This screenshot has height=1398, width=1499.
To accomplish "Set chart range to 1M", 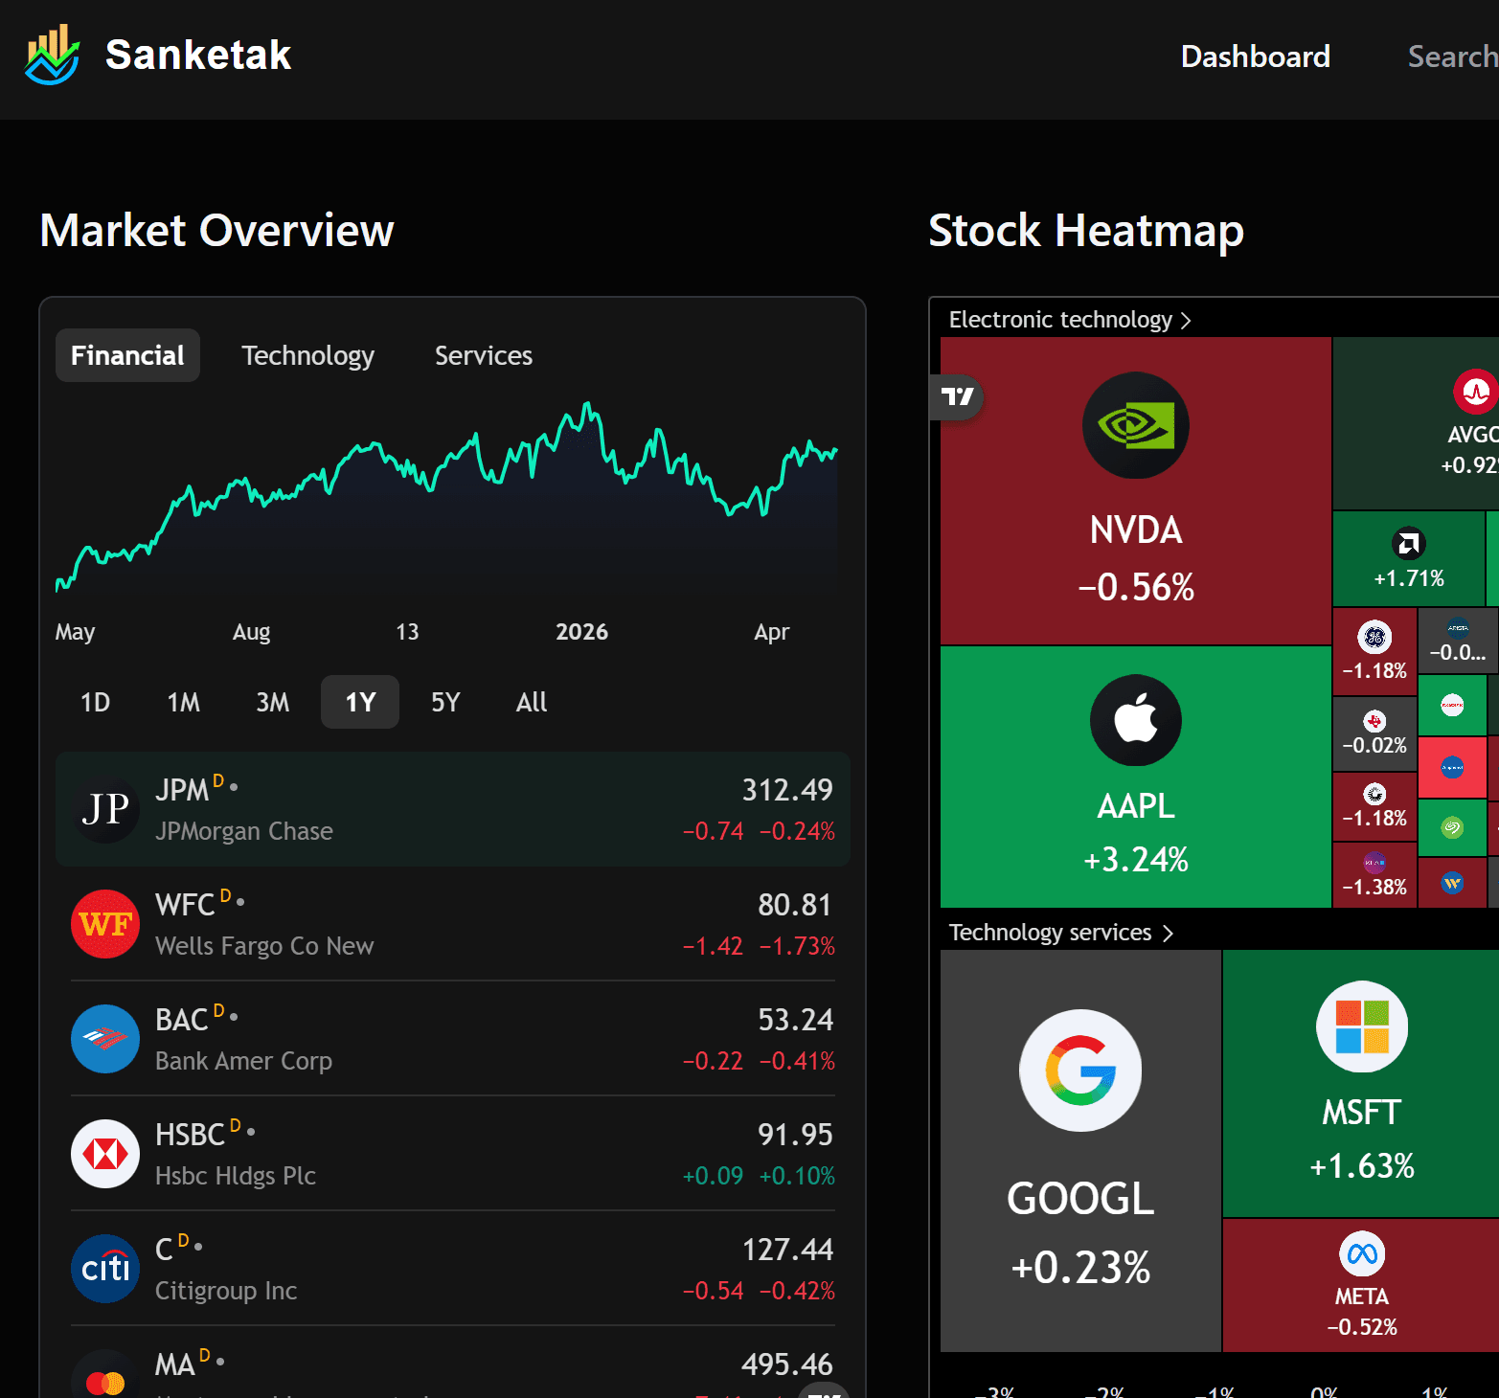I will (183, 702).
